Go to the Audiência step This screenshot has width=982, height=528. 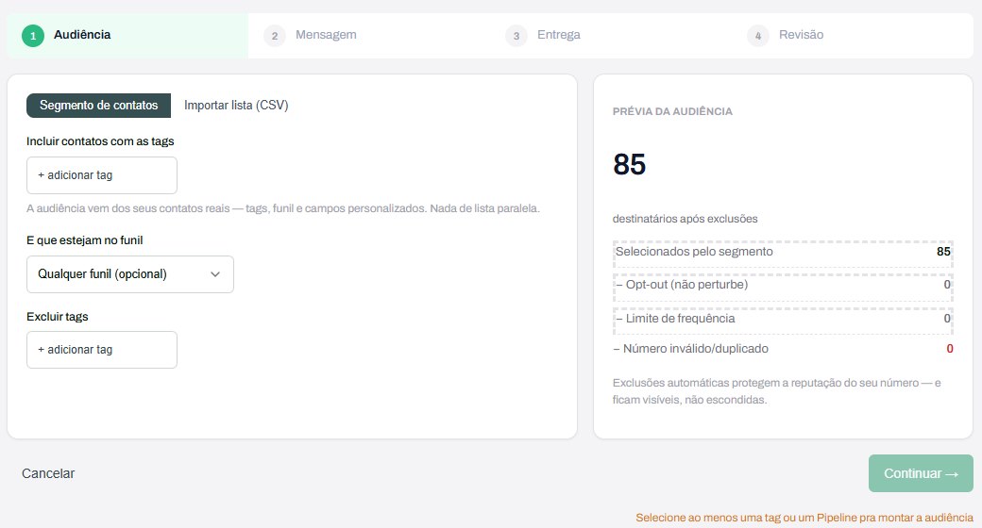pyautogui.click(x=127, y=36)
